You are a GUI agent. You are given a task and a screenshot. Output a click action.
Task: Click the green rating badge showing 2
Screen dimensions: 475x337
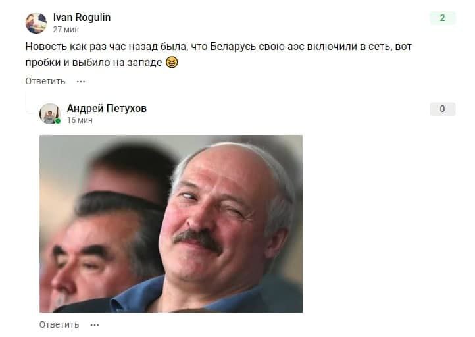point(442,18)
